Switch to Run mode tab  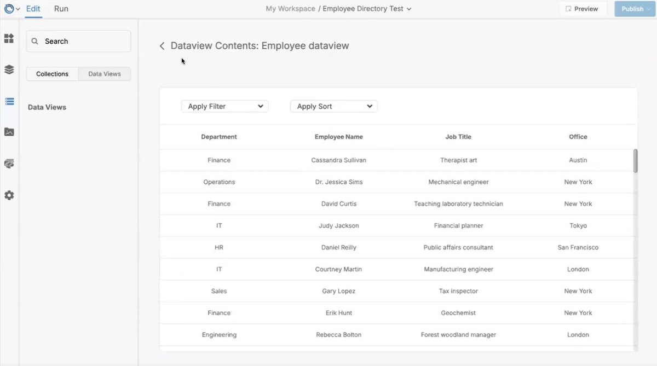[61, 9]
